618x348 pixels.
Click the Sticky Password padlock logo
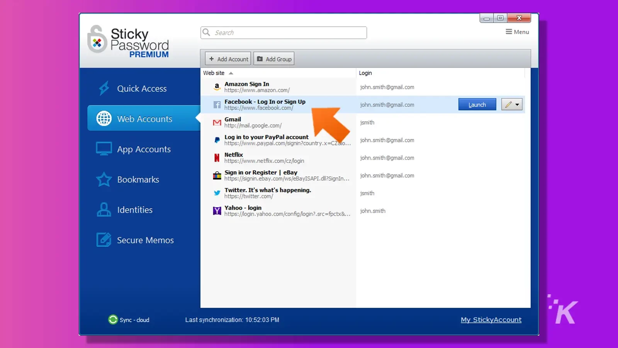[97, 39]
